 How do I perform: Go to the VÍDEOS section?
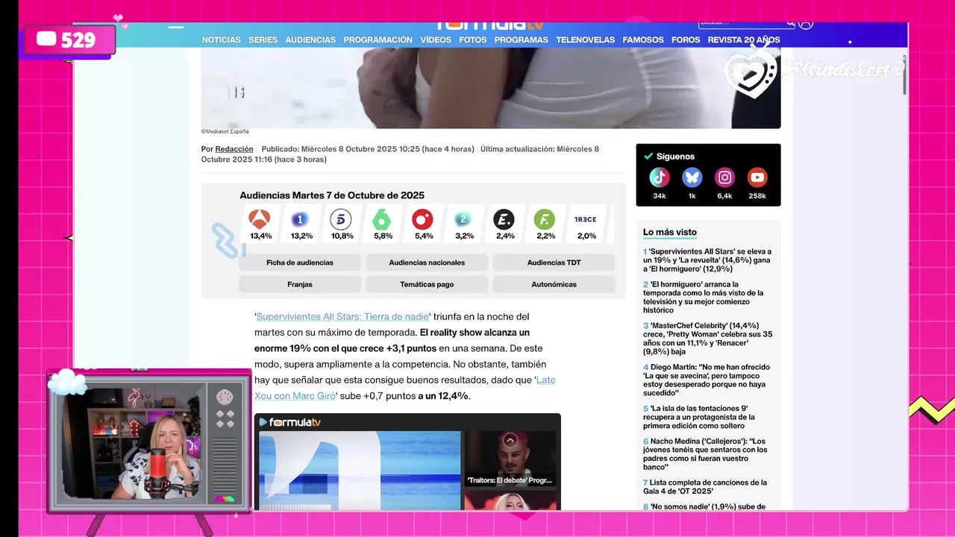click(436, 40)
